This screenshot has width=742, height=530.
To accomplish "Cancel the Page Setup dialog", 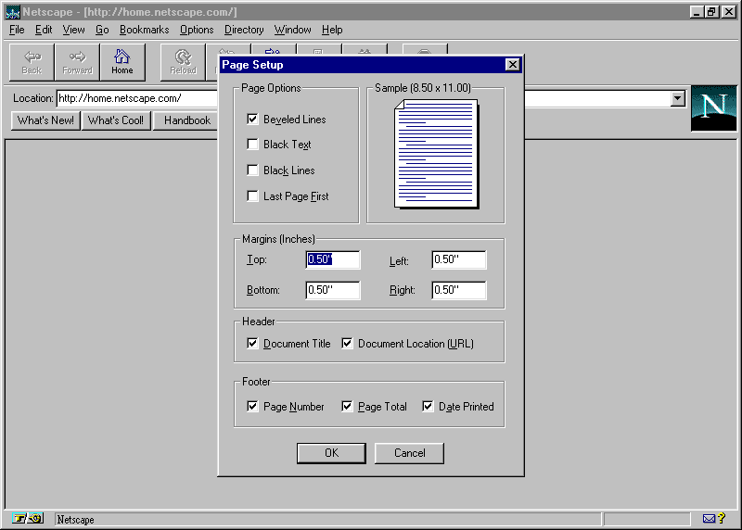I will coord(409,453).
